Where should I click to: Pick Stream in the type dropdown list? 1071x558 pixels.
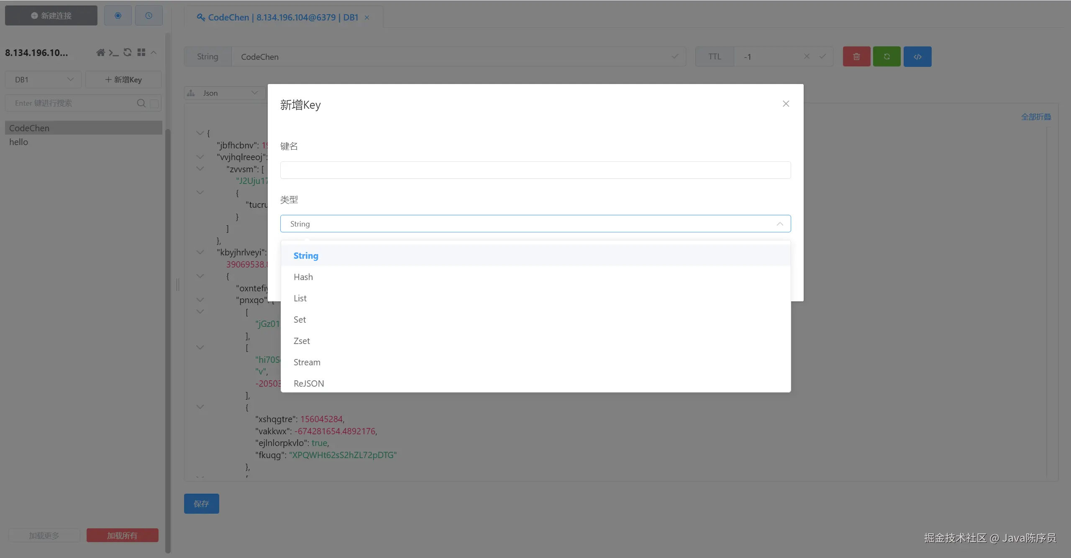click(307, 362)
